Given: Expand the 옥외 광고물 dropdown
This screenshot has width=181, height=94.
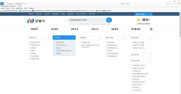Looking at the screenshot, I should [141, 55].
